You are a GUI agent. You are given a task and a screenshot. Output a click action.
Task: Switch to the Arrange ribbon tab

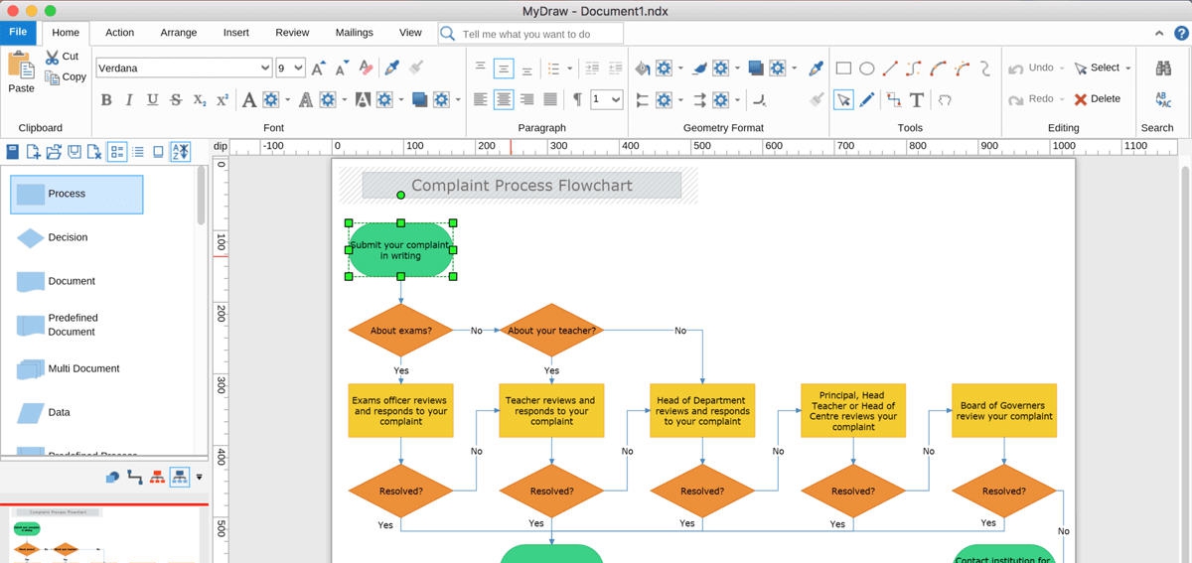pyautogui.click(x=179, y=33)
